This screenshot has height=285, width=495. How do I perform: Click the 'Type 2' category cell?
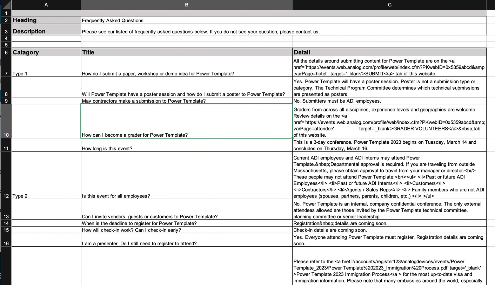click(46, 175)
